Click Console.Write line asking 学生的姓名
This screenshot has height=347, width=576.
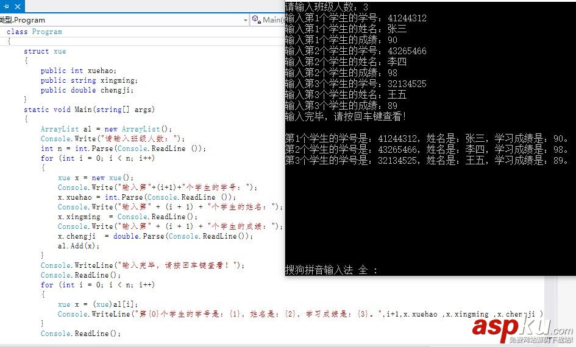[x=170, y=207]
